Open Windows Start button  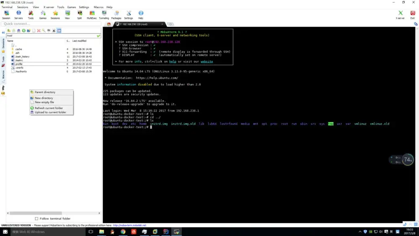click(5, 232)
